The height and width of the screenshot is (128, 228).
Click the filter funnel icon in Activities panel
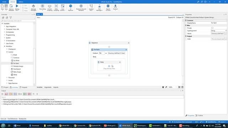tap(11, 17)
